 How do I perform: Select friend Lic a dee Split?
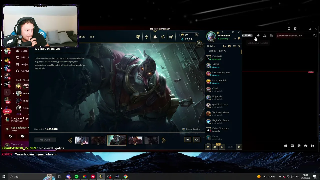point(223,82)
